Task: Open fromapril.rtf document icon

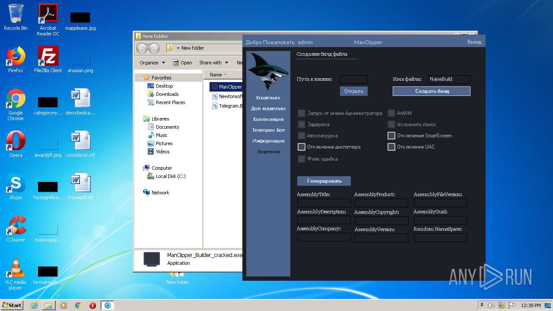Action: coord(80,187)
